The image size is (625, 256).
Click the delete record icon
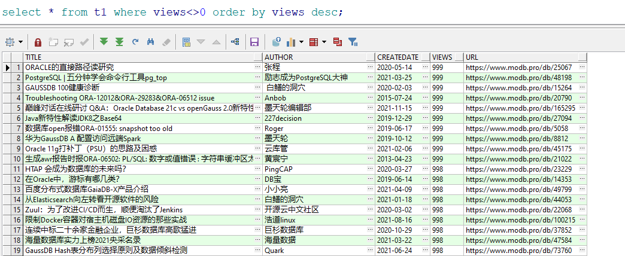tap(69, 41)
